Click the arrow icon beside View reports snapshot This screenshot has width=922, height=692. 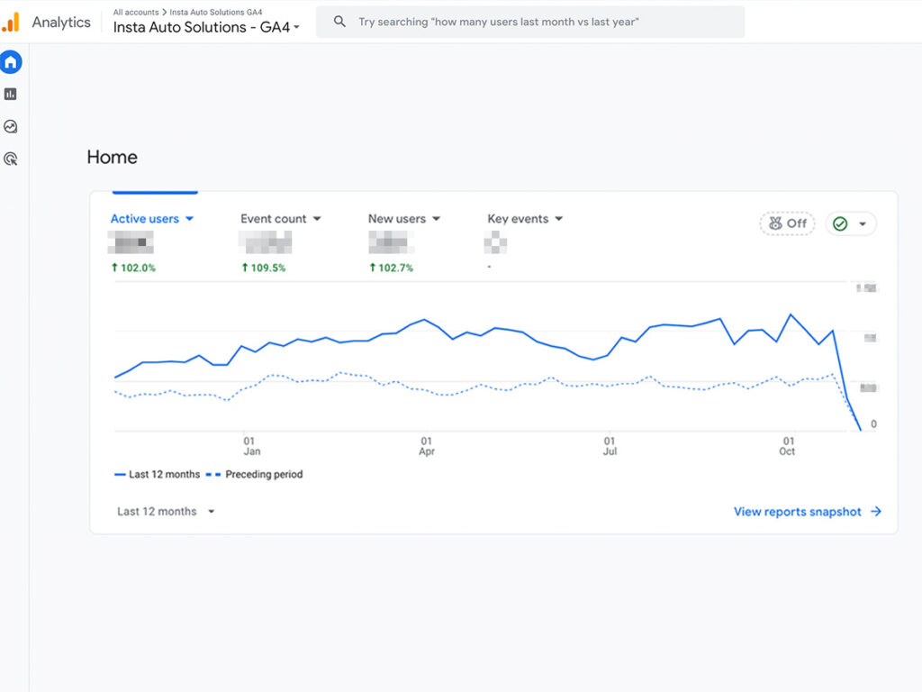[874, 511]
